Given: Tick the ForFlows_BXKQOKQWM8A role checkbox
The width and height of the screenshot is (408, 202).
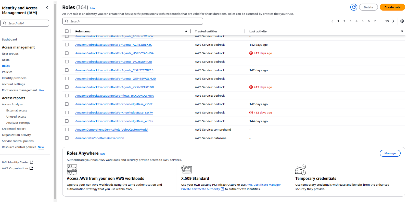Looking at the screenshot, I should coord(67,96).
